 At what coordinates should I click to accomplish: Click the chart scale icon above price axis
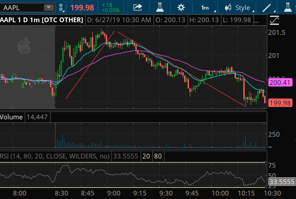click(274, 20)
